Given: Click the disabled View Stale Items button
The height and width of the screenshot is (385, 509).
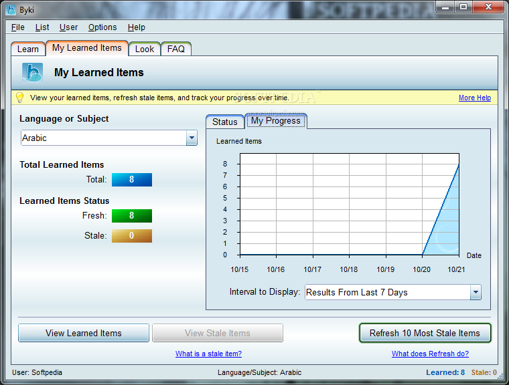Looking at the screenshot, I should pos(218,333).
